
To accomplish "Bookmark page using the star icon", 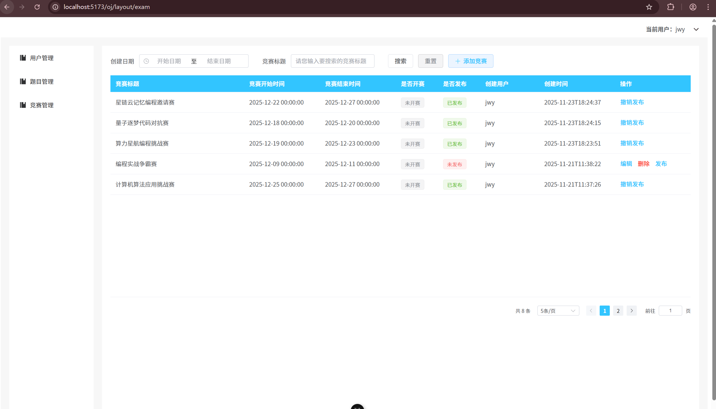I will [x=649, y=7].
